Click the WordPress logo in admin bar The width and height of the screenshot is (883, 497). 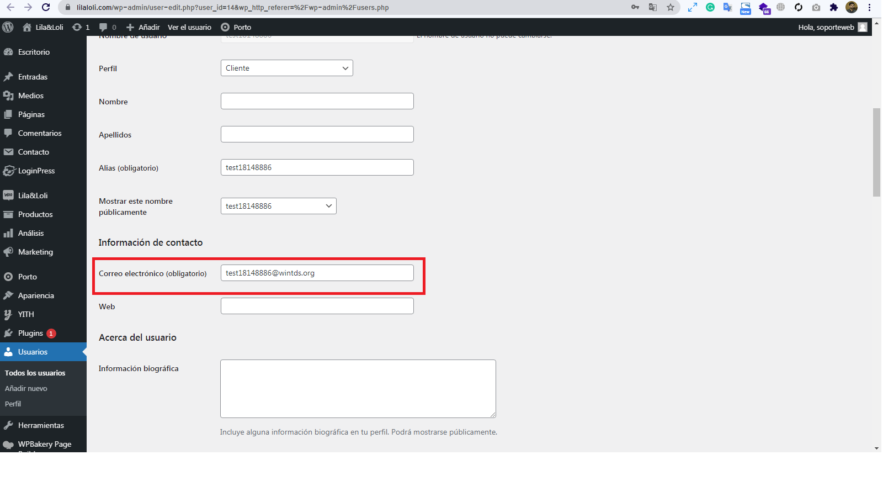[x=8, y=27]
